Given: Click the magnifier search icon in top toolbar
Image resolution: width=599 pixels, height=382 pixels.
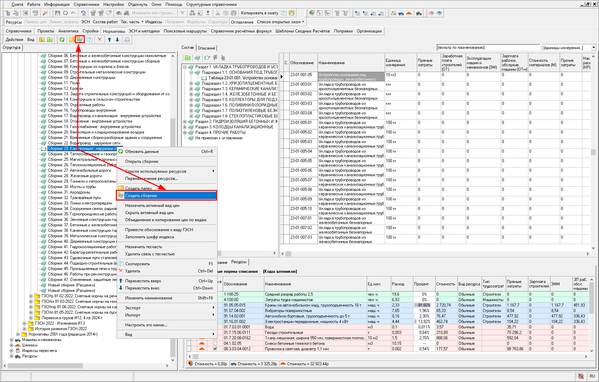Looking at the screenshot, I should [x=45, y=13].
